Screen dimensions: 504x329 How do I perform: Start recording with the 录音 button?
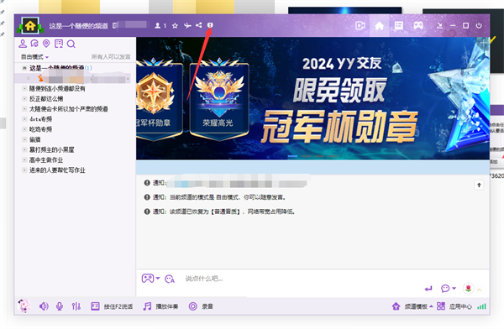[x=201, y=306]
